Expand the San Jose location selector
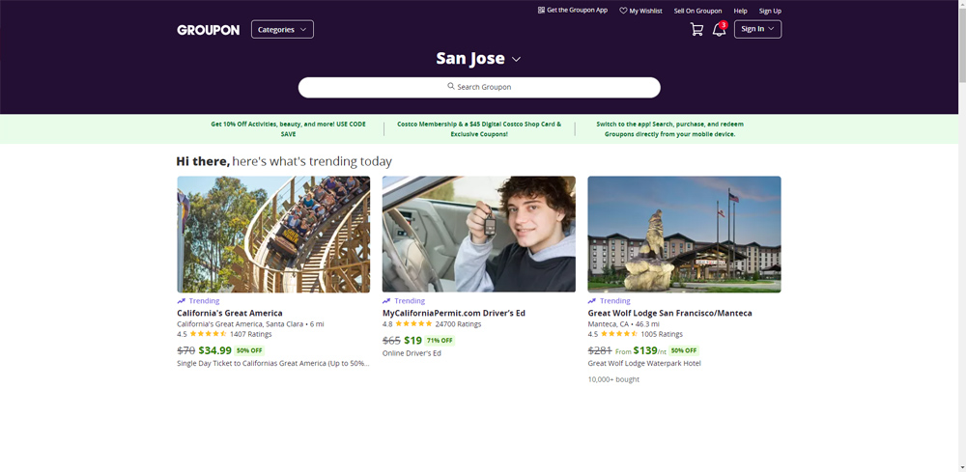 (x=479, y=59)
